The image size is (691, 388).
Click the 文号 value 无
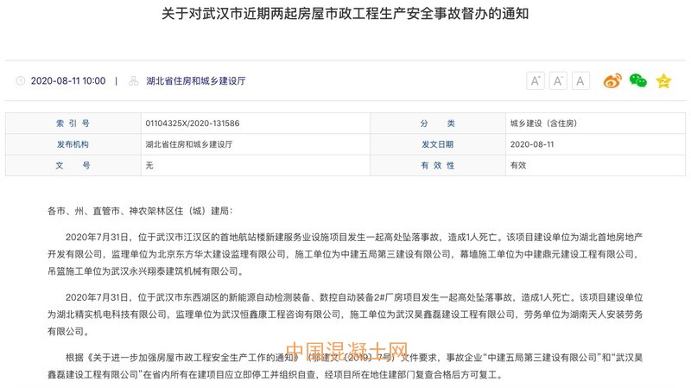point(149,165)
